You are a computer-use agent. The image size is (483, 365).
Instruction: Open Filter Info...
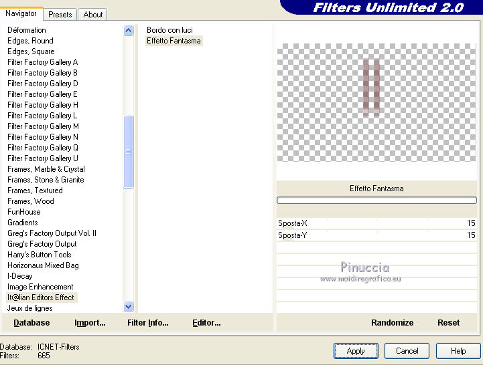(148, 323)
